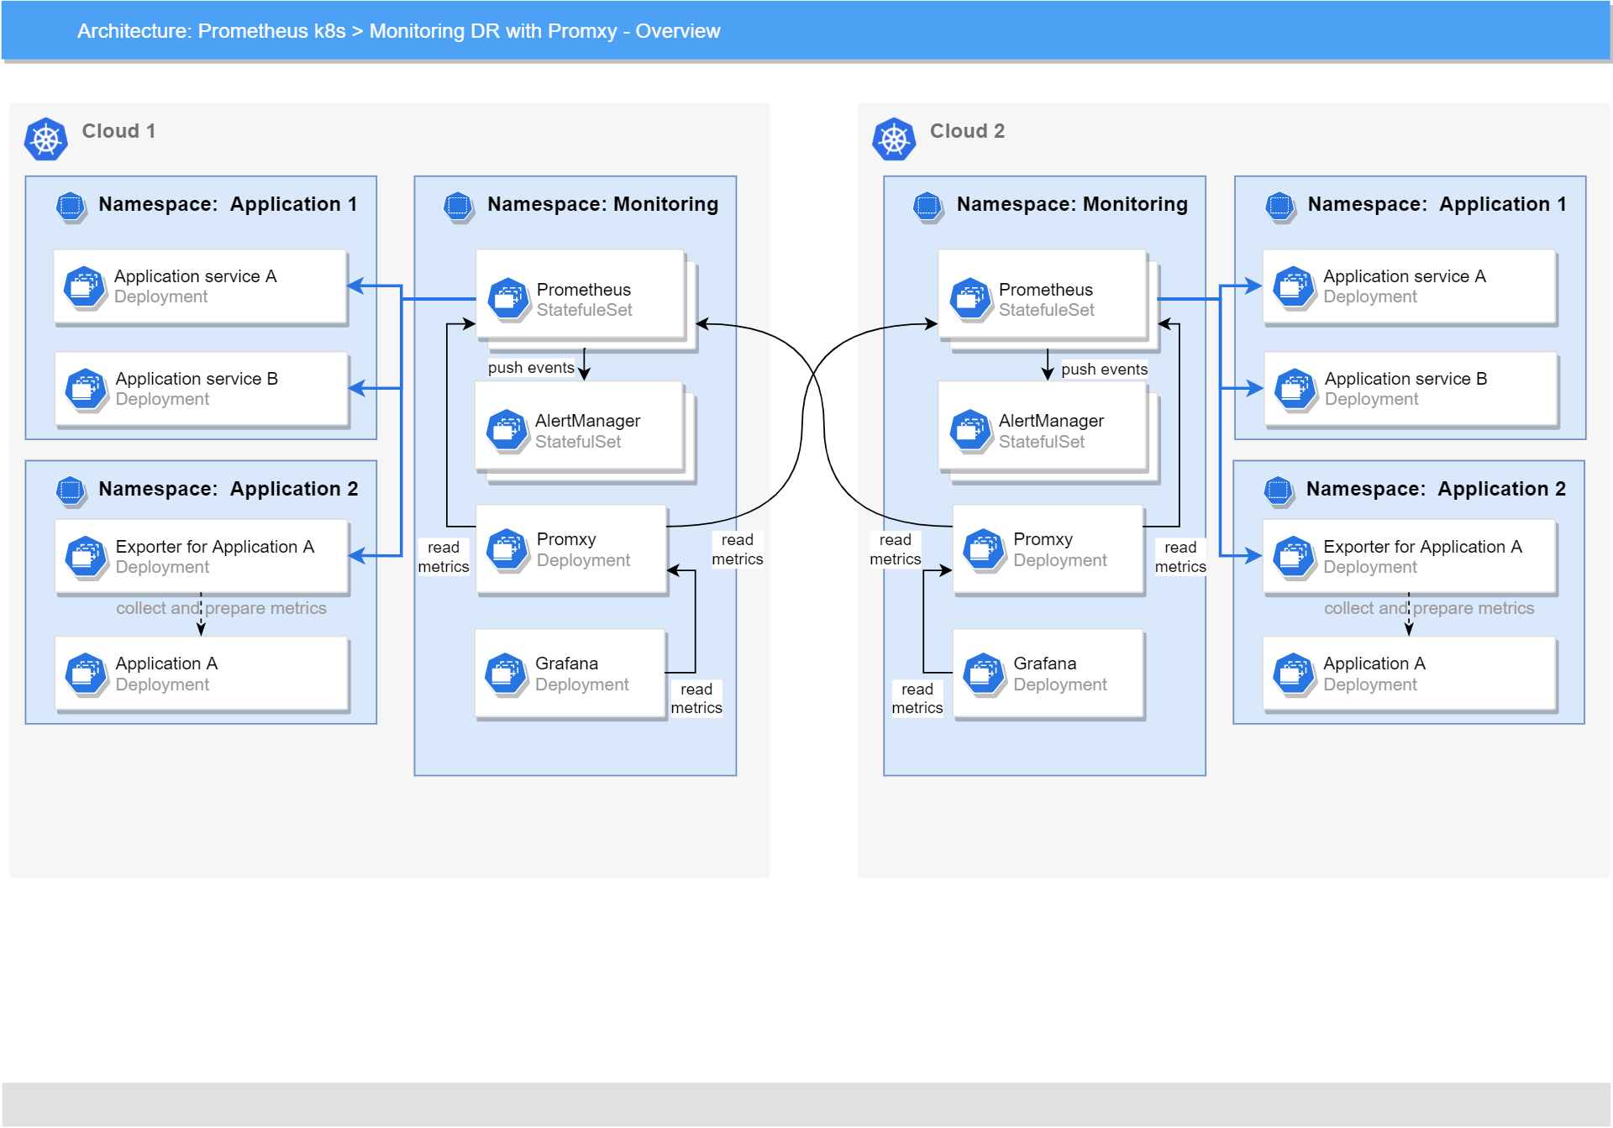Select namespace icon of Cloud 1 Monitoring

pos(459,206)
